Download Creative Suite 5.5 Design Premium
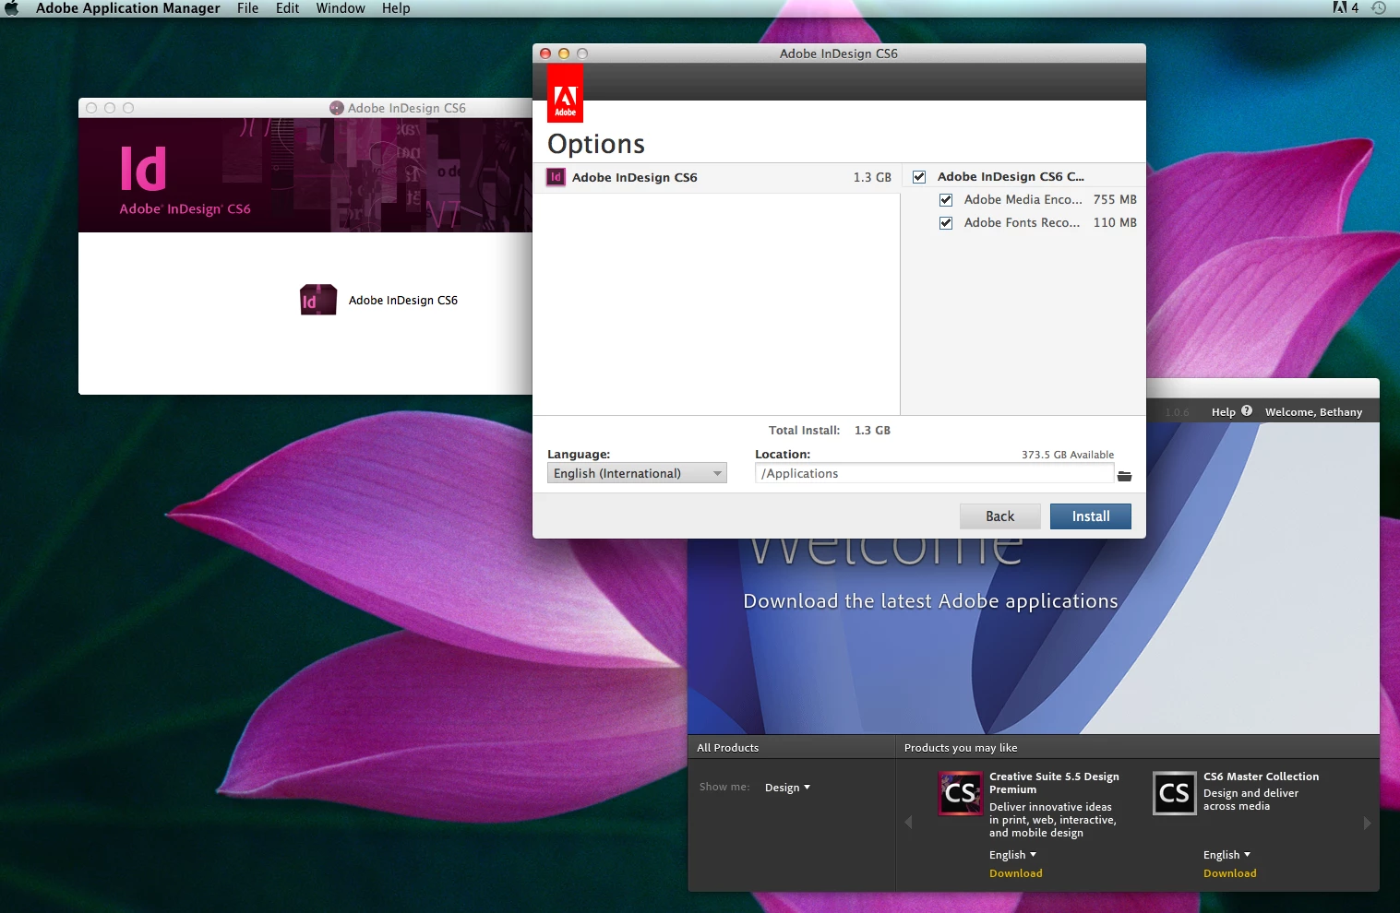 tap(1016, 873)
